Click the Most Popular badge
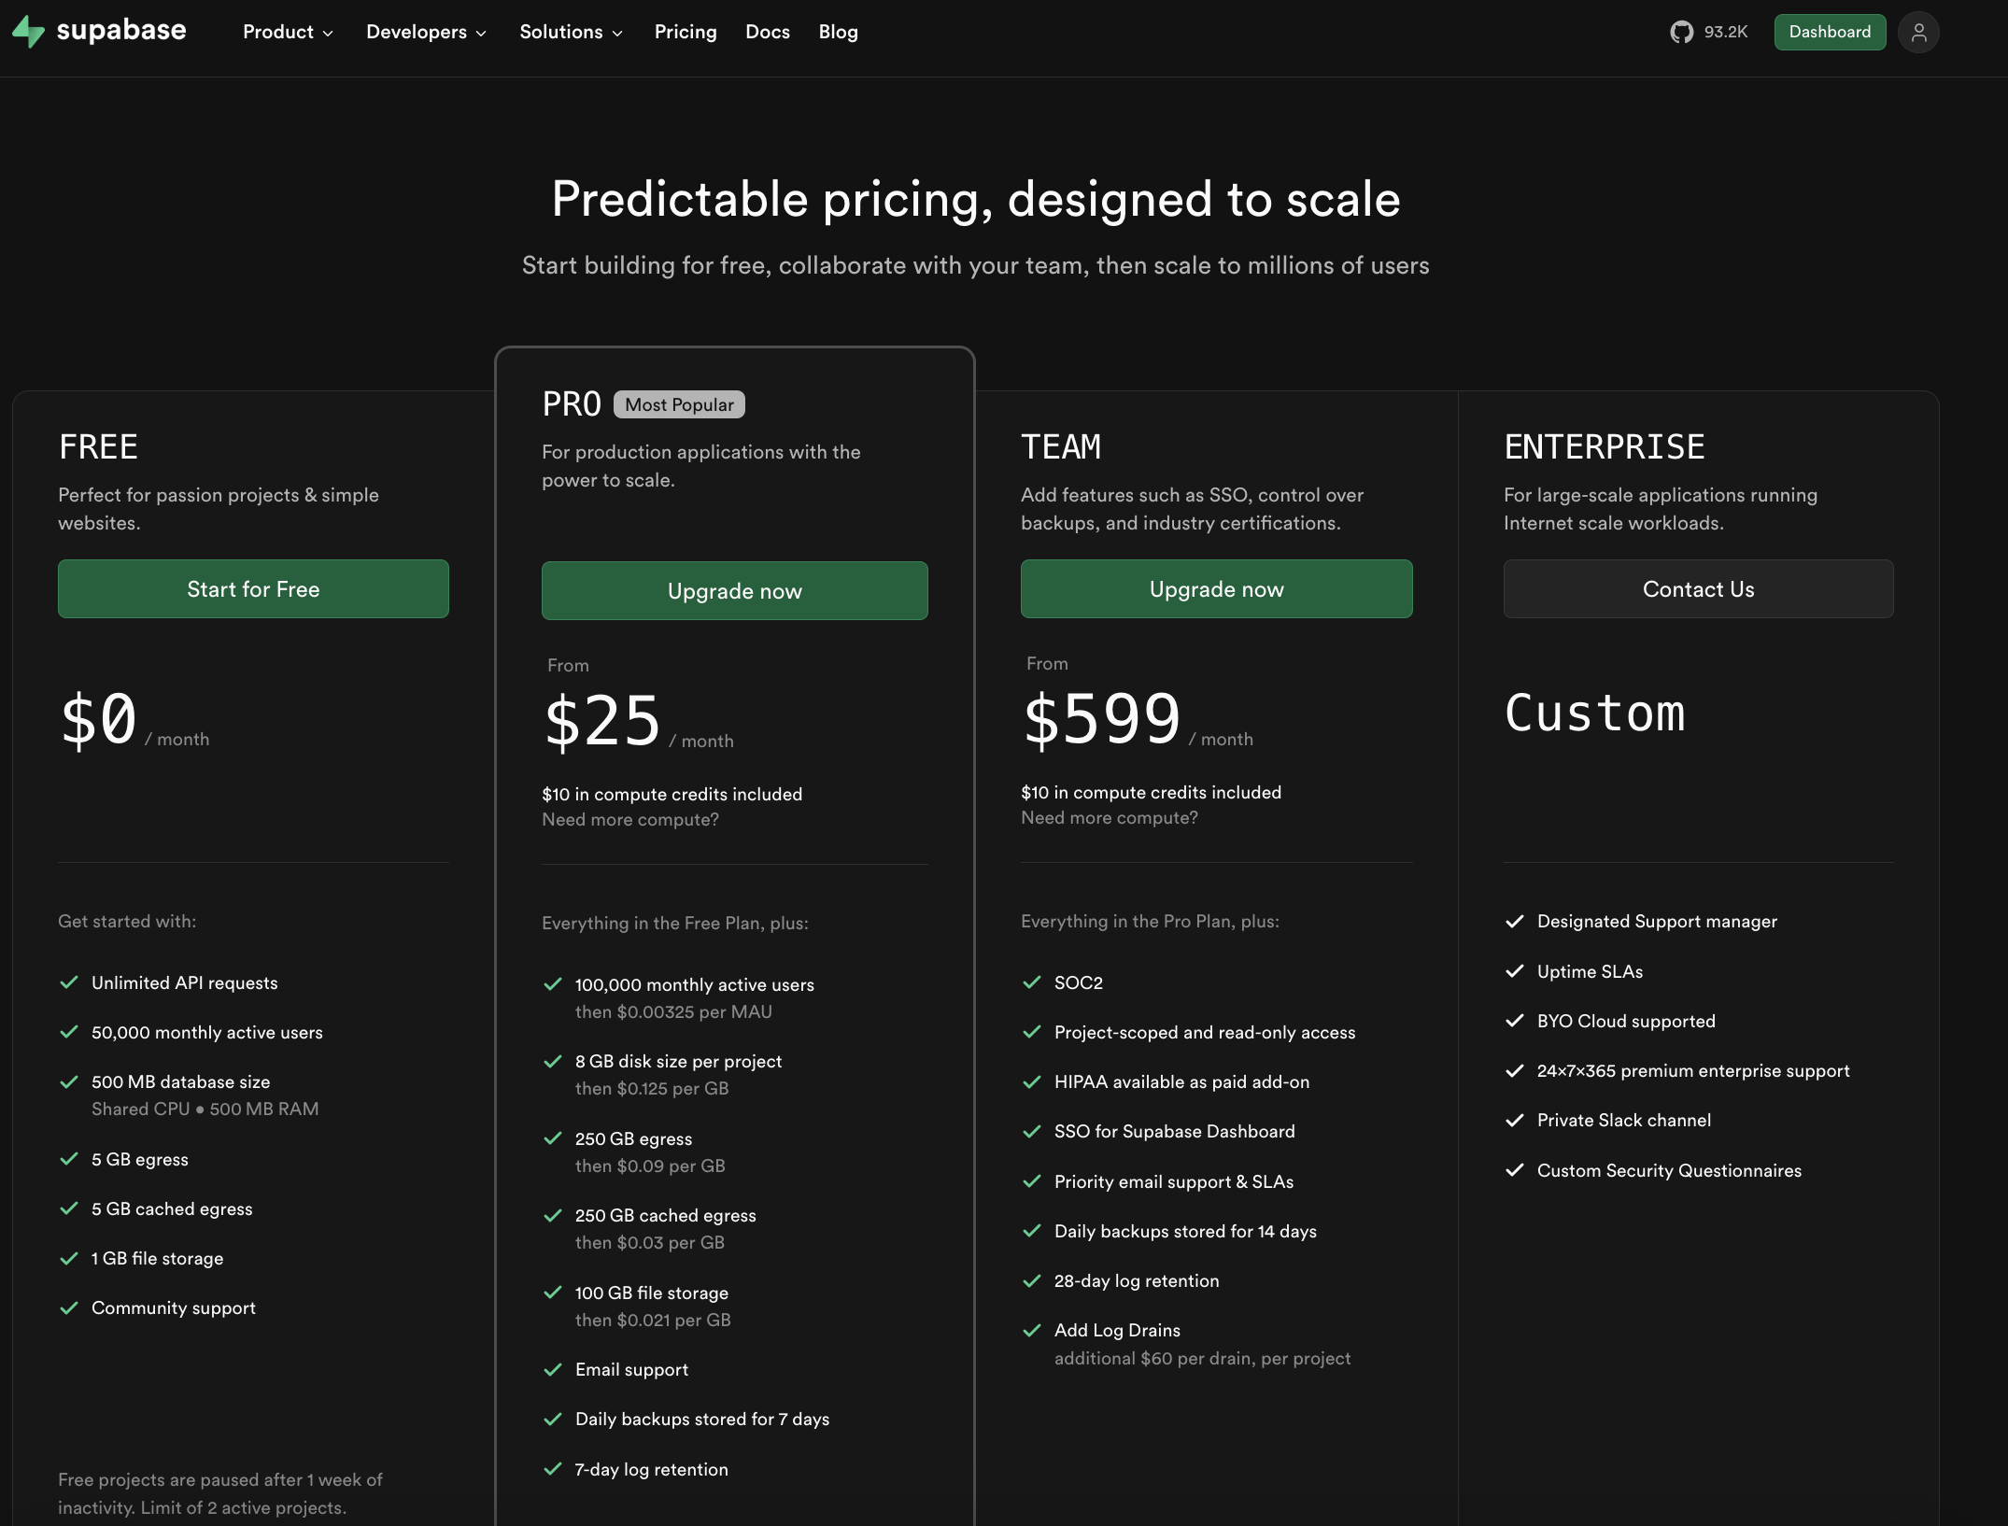Image resolution: width=2008 pixels, height=1526 pixels. 679,405
